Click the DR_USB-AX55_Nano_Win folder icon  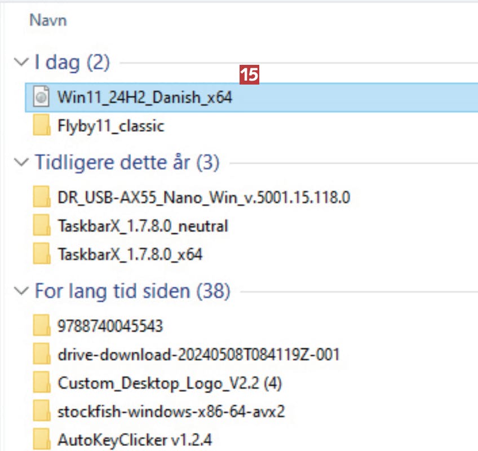click(x=41, y=198)
